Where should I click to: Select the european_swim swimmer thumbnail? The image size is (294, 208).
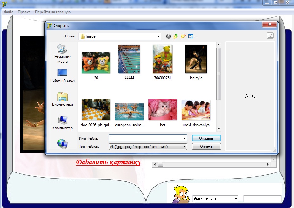pyautogui.click(x=129, y=112)
